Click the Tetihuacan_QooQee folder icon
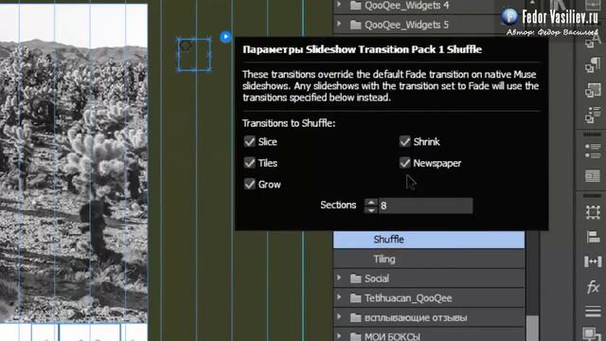The image size is (606, 341). [x=355, y=298]
